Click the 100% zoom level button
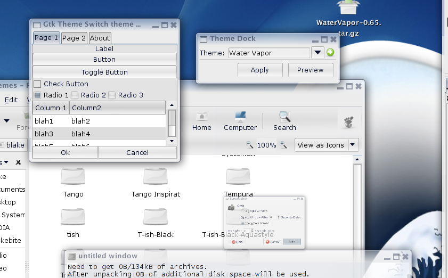 click(266, 145)
